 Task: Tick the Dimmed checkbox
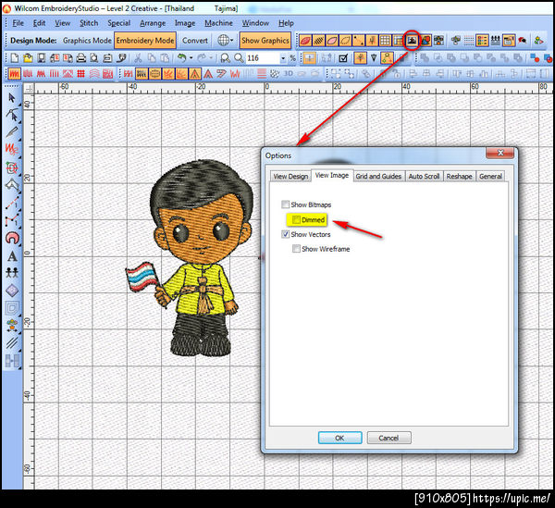tap(296, 220)
